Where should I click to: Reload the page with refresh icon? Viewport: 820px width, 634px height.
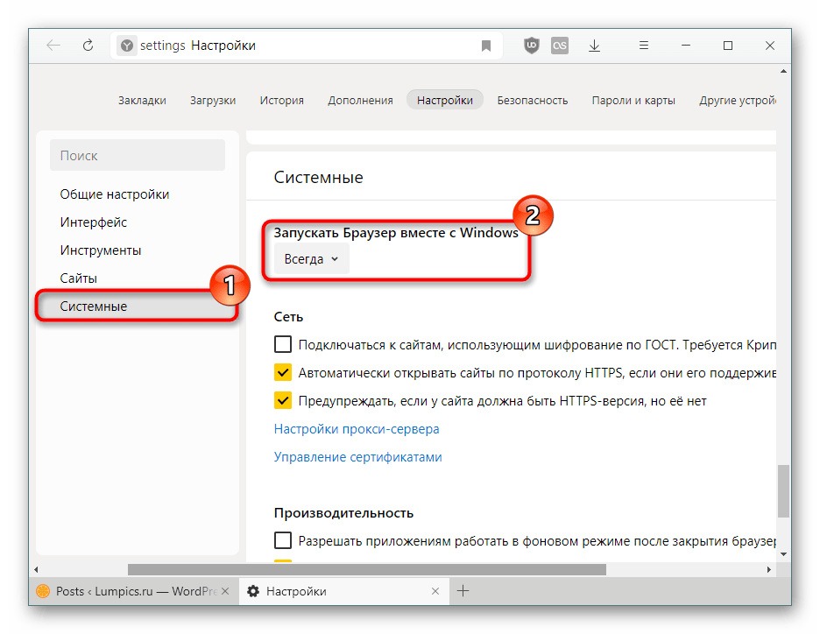88,46
